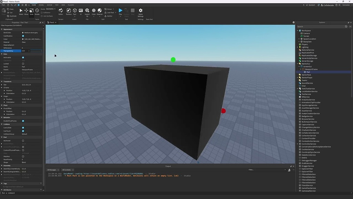Click the quick-access Redo icon
Viewport: 353px width, 199px height.
pos(15,5)
